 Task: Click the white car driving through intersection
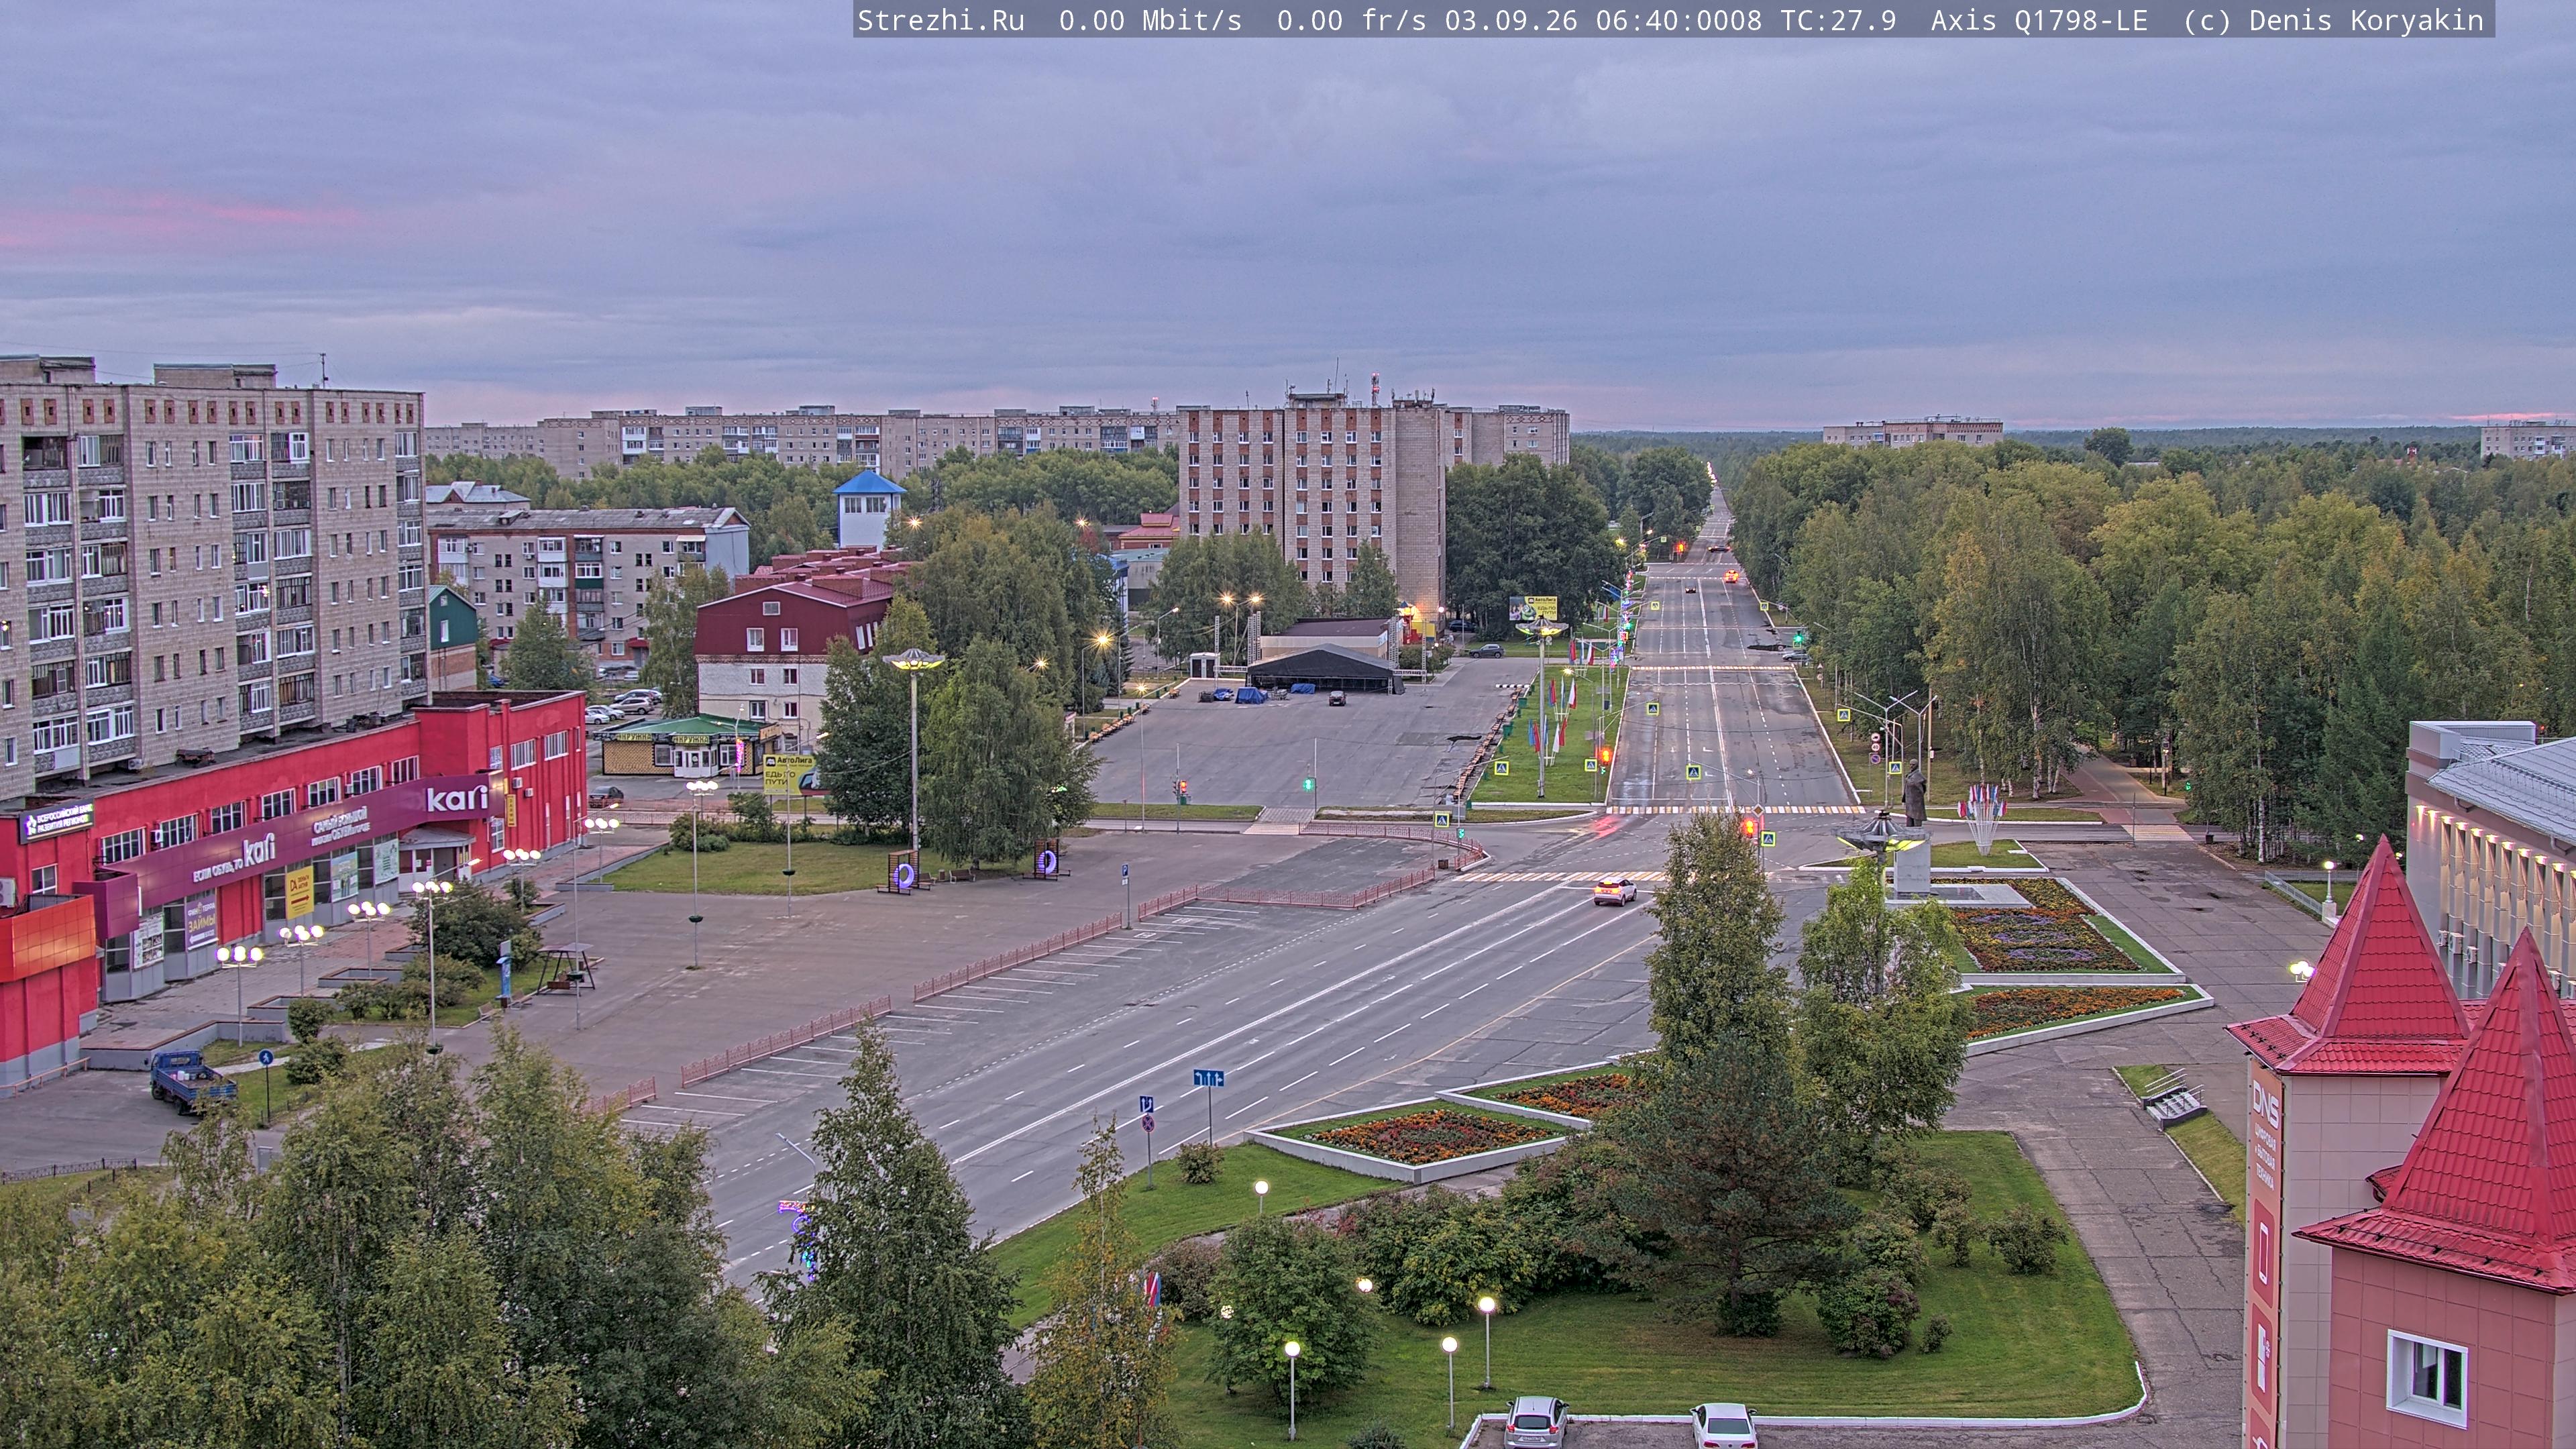pyautogui.click(x=1615, y=890)
